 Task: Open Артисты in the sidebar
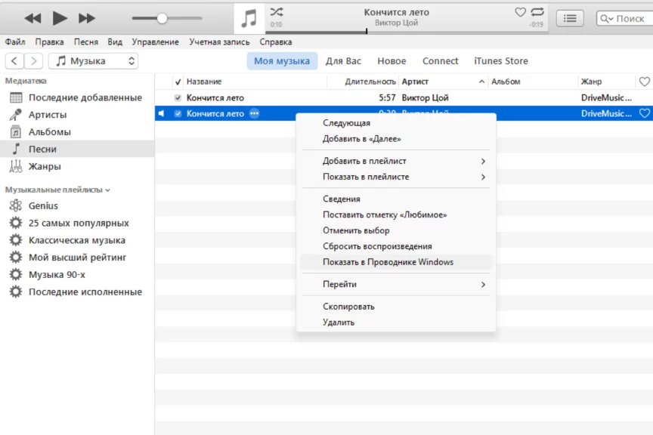[x=47, y=115]
